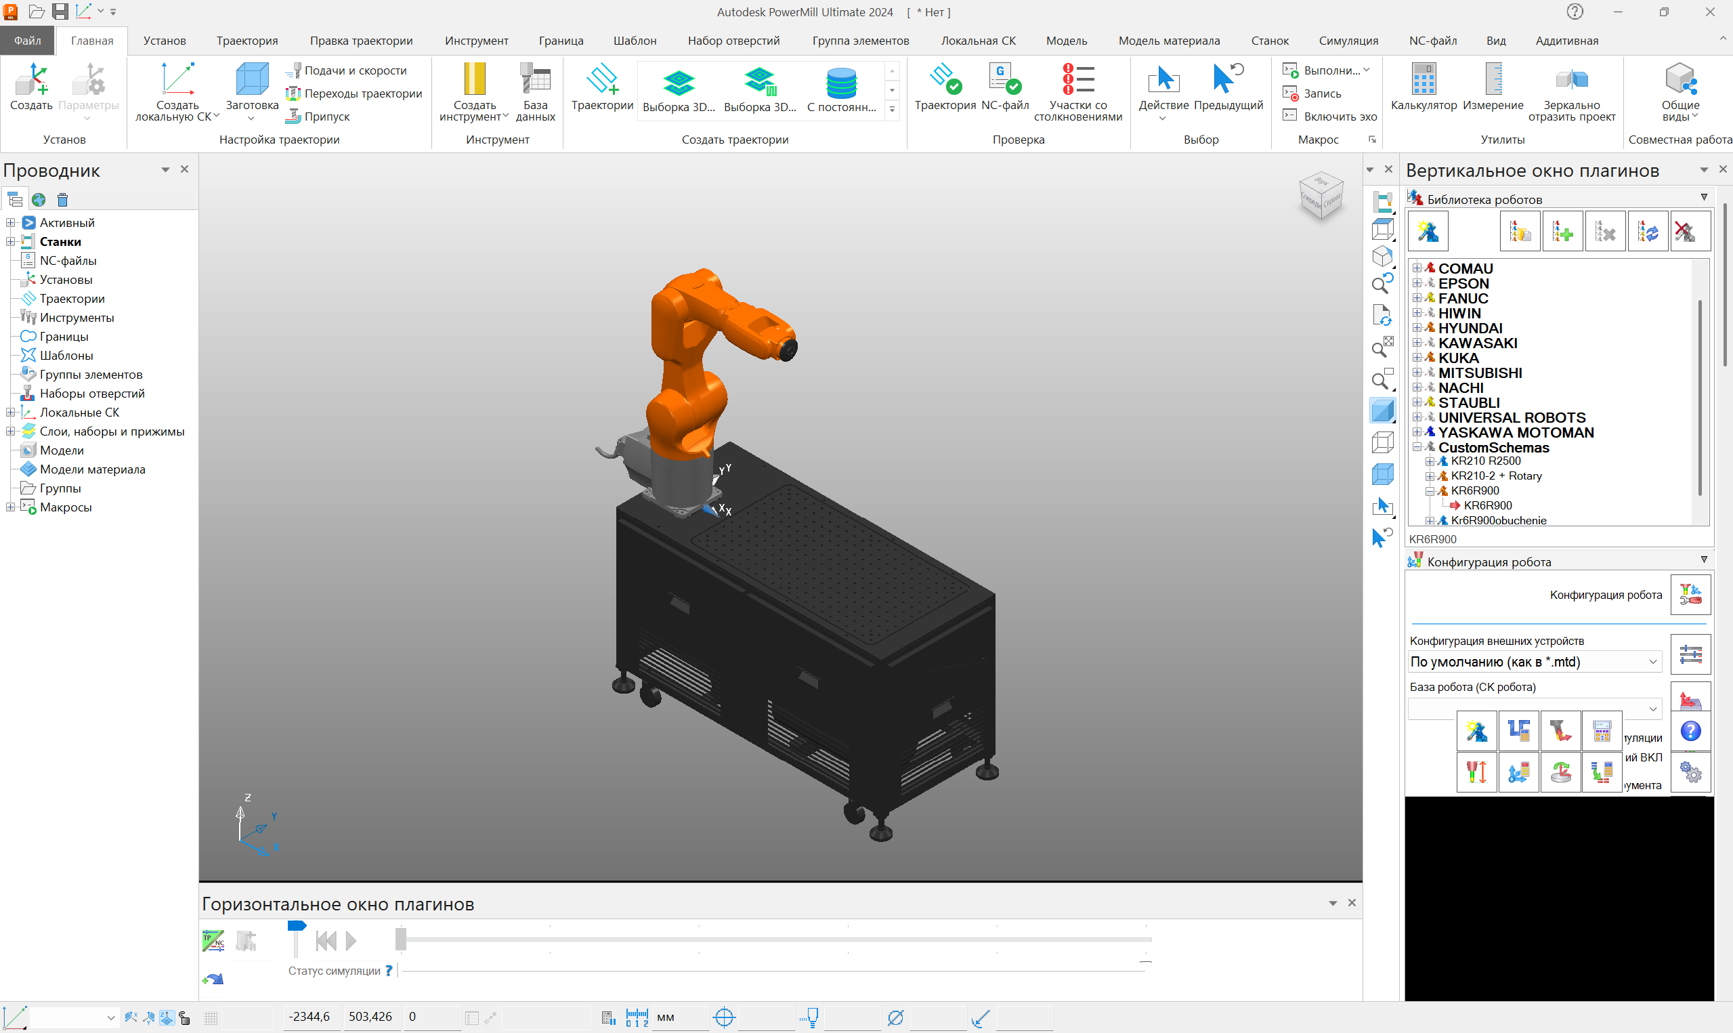This screenshot has height=1033, width=1733.
Task: Verify NC-файл in Проверка group
Action: coord(1004,86)
